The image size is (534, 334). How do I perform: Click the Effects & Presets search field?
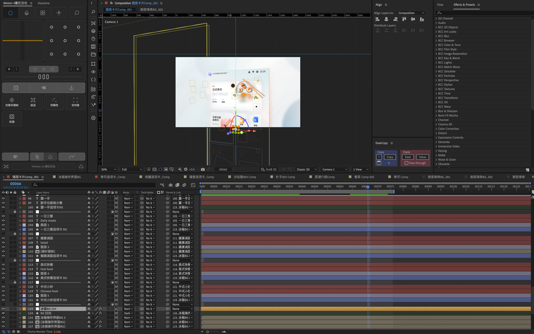point(483,13)
